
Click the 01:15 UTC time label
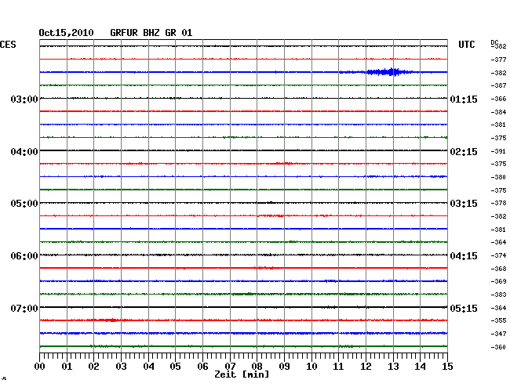click(464, 99)
